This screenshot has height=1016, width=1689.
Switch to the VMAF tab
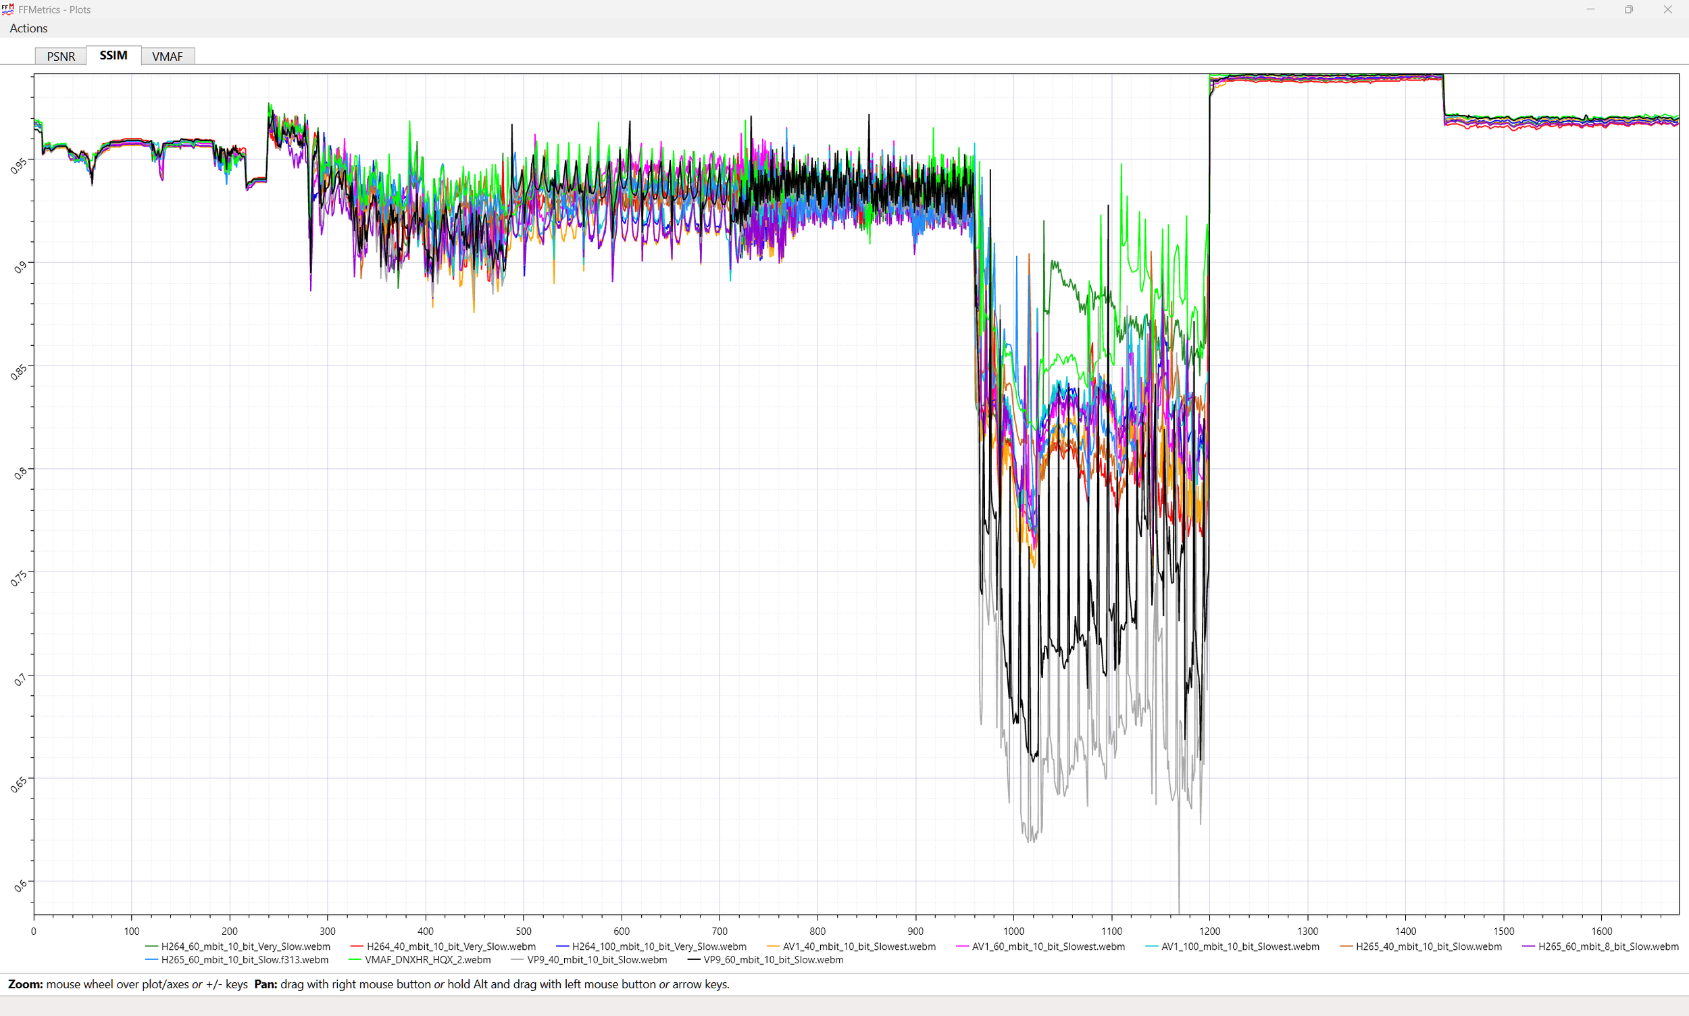click(x=167, y=56)
